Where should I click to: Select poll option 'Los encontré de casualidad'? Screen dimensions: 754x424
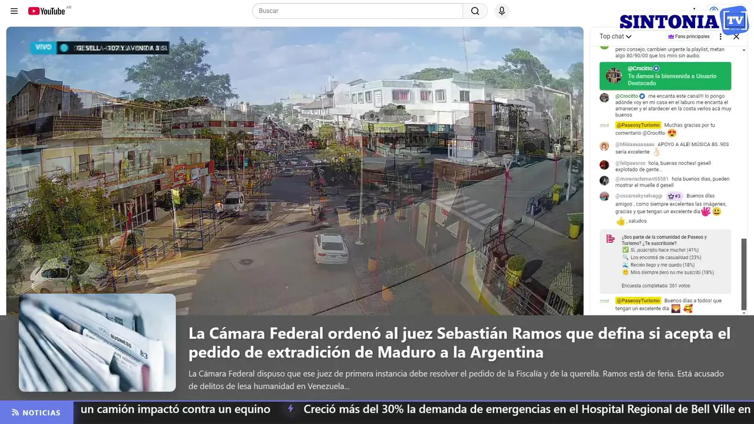coord(662,257)
